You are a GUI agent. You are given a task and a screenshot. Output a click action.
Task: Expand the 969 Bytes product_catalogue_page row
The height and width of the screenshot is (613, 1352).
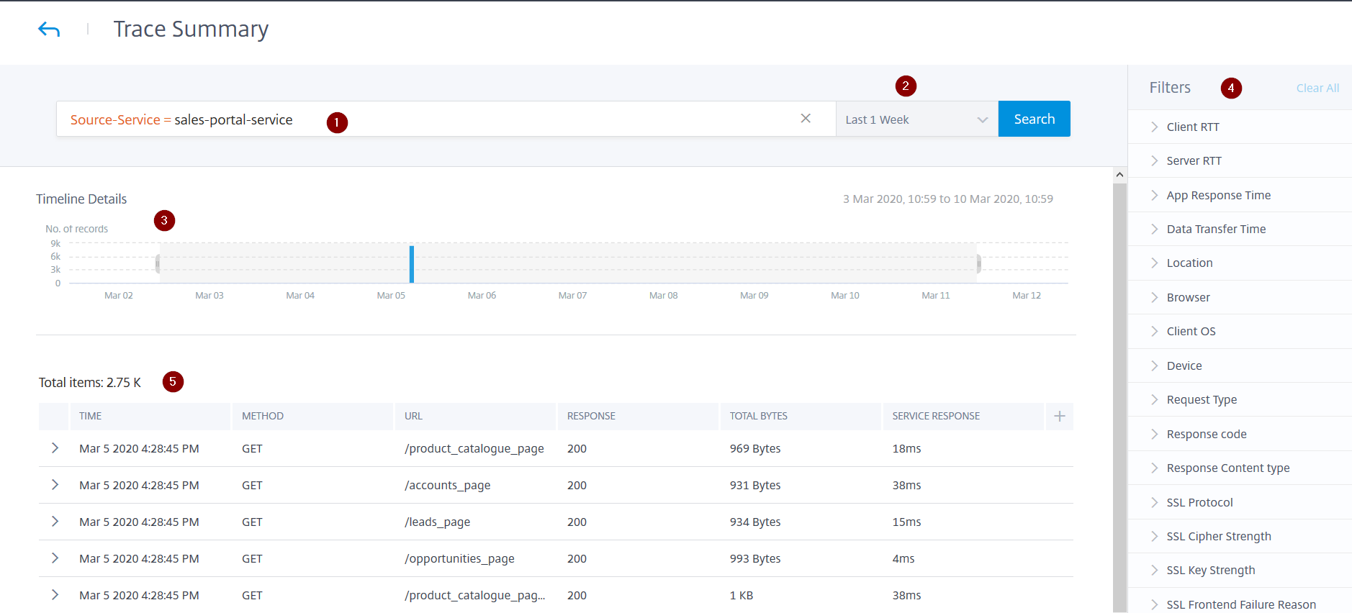click(55, 448)
